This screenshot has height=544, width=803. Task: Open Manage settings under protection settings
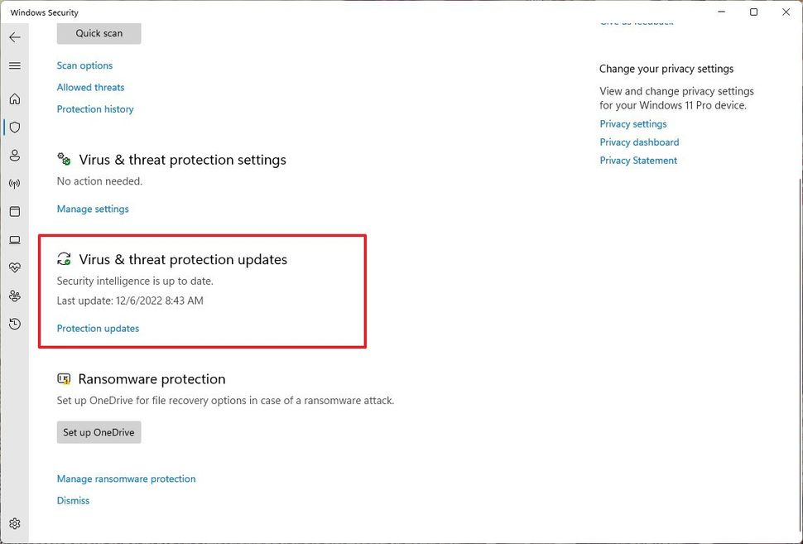coord(92,209)
